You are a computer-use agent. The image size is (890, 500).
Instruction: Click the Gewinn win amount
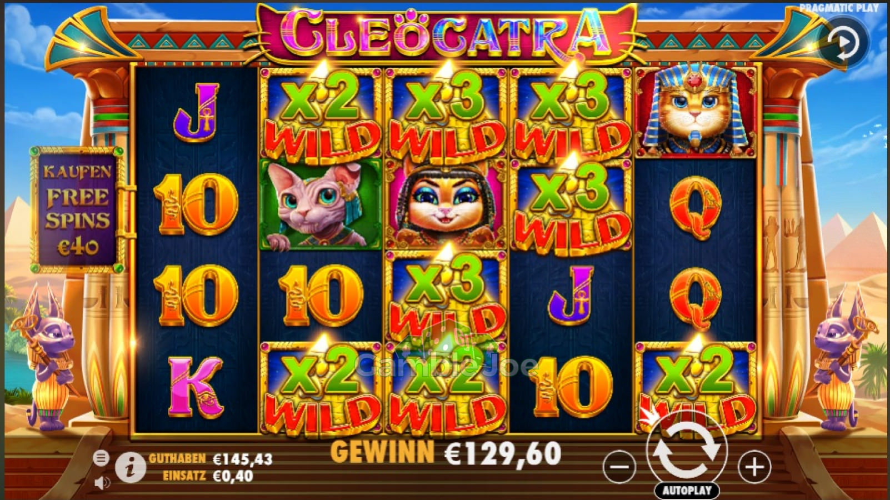tap(446, 454)
